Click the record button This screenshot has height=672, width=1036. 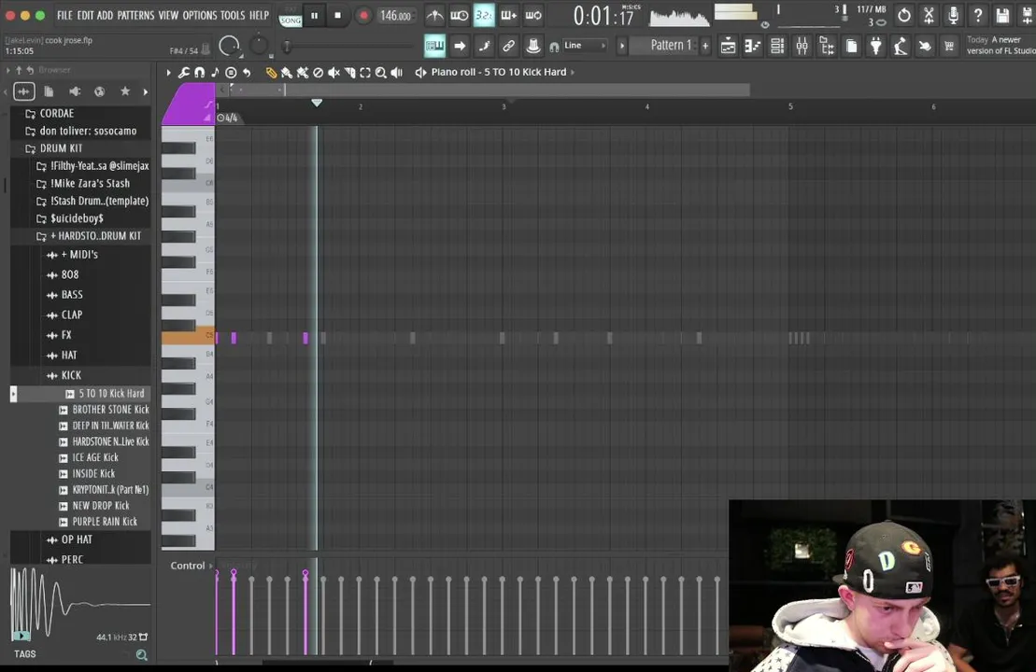tap(362, 15)
